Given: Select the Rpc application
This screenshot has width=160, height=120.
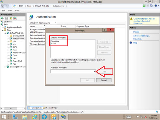Looking at the screenshot, I should click(14, 64).
